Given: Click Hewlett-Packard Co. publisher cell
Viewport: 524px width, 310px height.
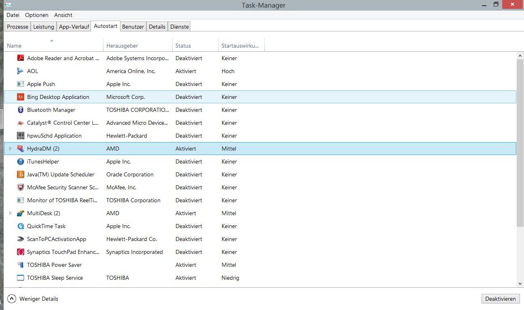Looking at the screenshot, I should click(x=131, y=239).
